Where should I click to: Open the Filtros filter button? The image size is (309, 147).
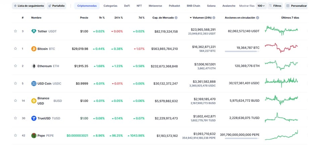tap(275, 6)
